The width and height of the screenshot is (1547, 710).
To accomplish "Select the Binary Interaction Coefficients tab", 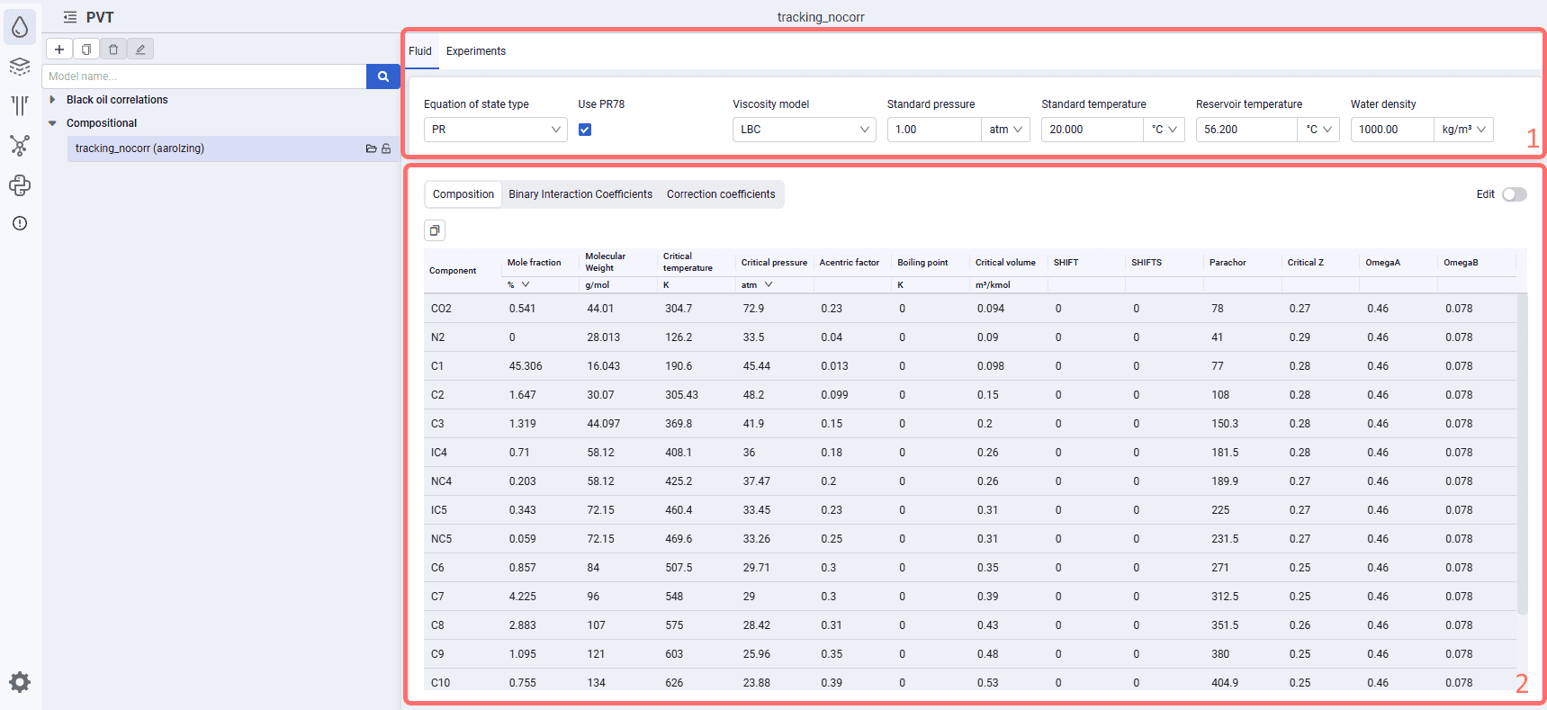I will (x=580, y=194).
